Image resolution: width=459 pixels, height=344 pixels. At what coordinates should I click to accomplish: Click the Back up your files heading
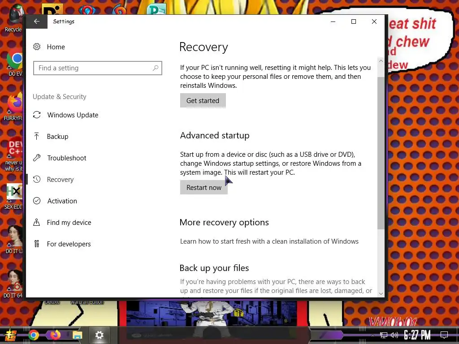coord(214,268)
